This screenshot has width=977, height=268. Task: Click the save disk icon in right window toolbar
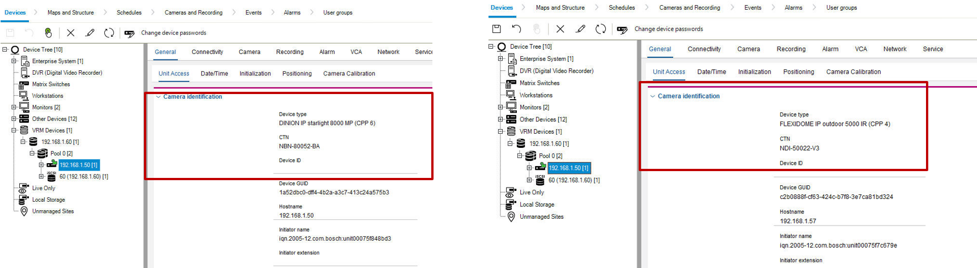coord(496,29)
